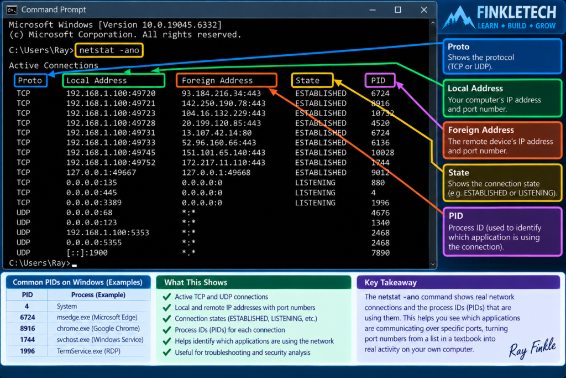This screenshot has width=566, height=378.
Task: Click the Proto explanation card in sidebar
Action: 502,56
